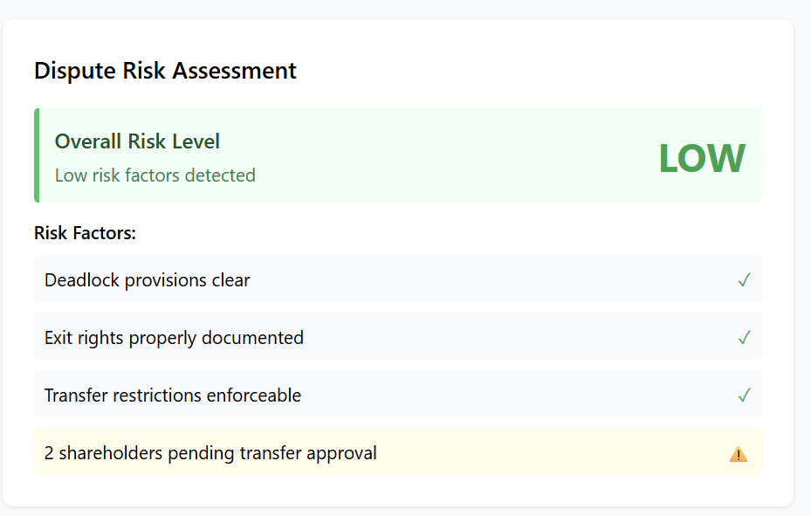Click Low risk factors detected text
This screenshot has width=811, height=516.
point(155,175)
